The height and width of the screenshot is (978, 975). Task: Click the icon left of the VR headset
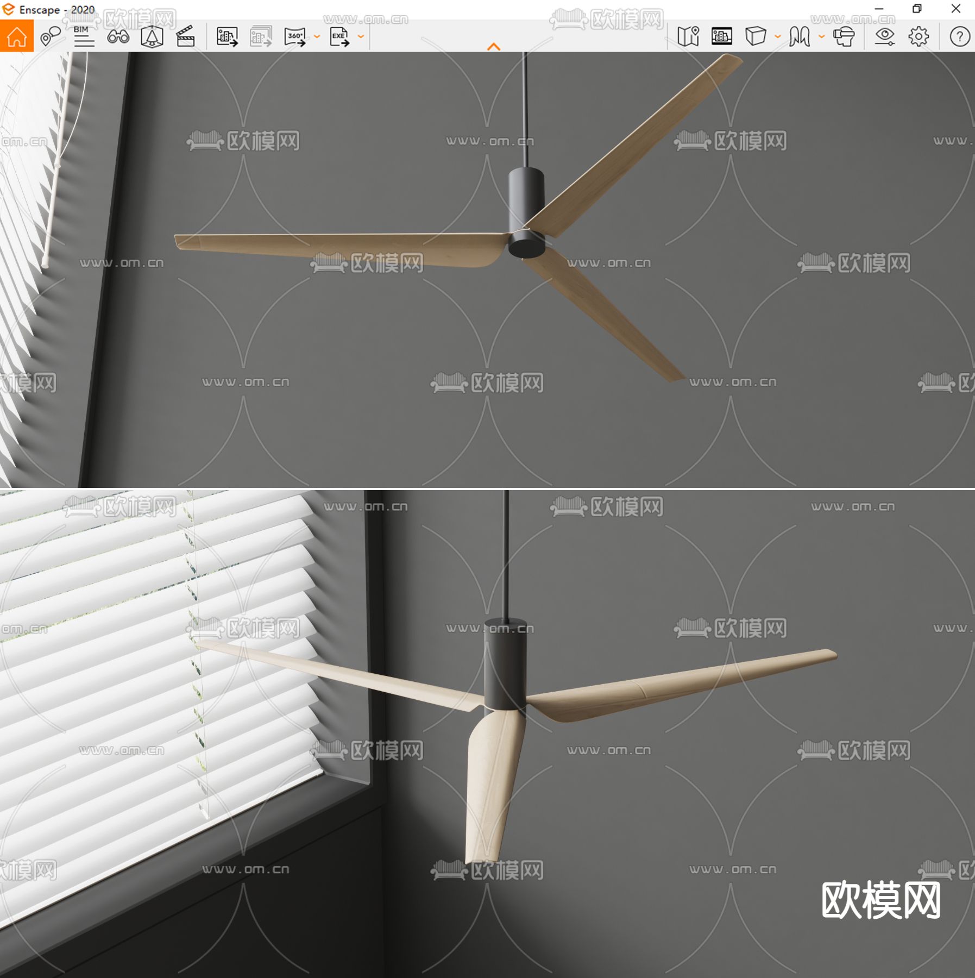(x=800, y=36)
